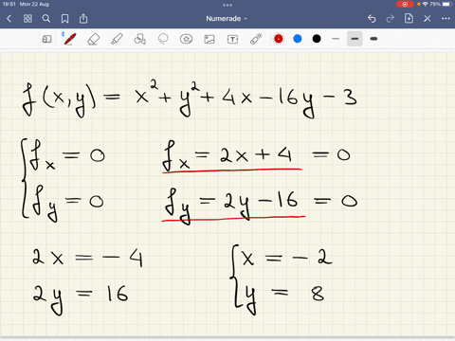Choose the red pen color

point(279,39)
